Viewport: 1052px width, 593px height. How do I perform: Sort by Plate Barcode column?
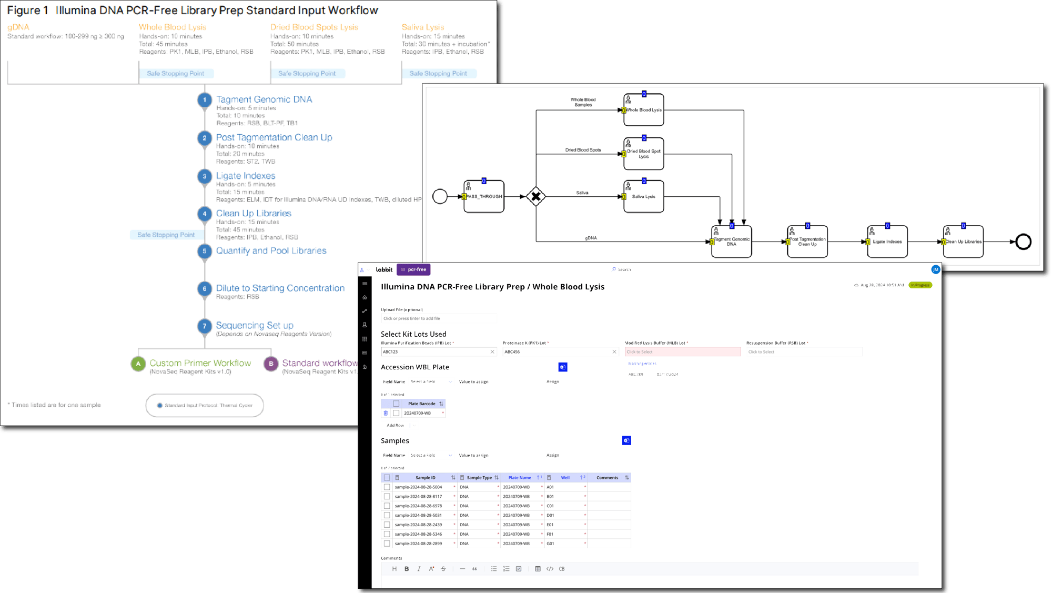coord(441,404)
